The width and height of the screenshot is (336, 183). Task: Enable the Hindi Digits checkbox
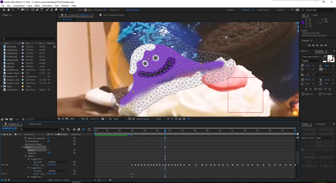pyautogui.click(x=320, y=94)
